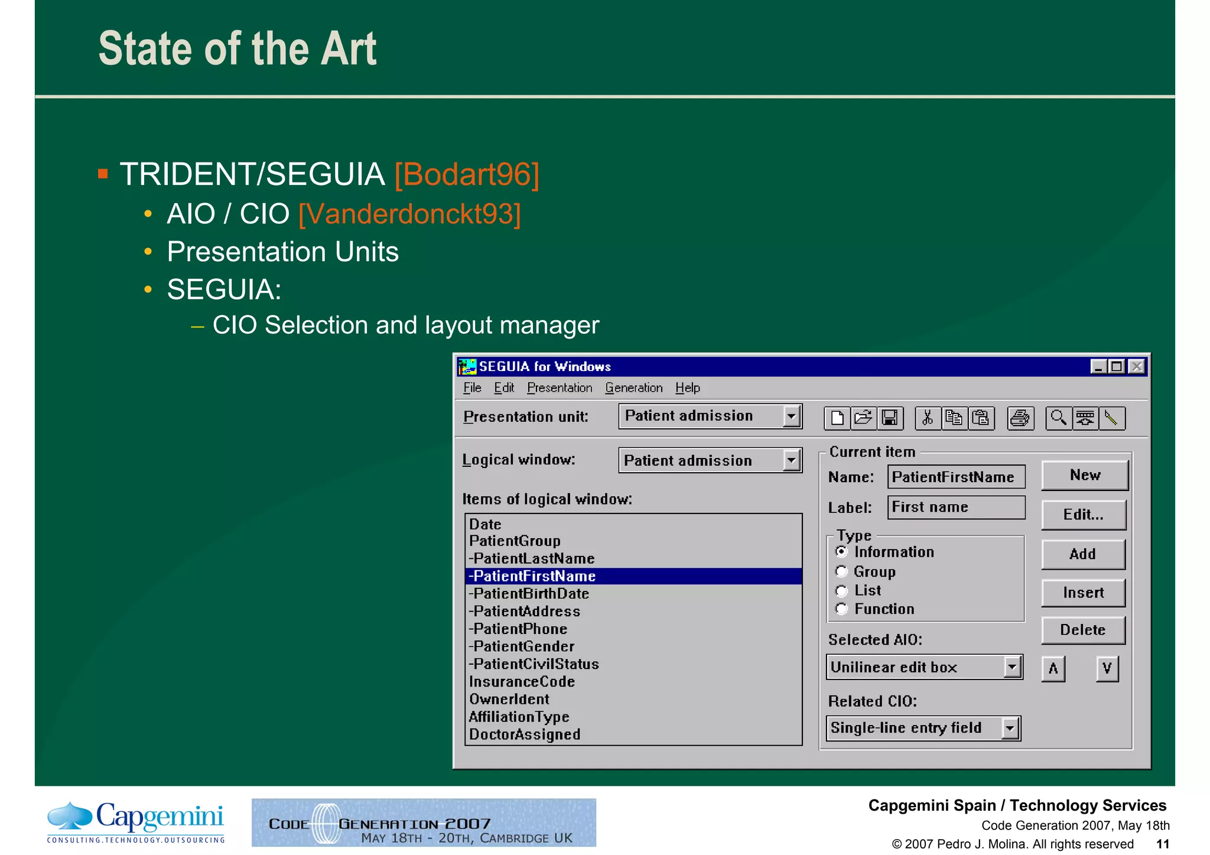Minimize the SEGUIA for Windows window
Image resolution: width=1210 pixels, height=855 pixels.
click(x=1098, y=366)
